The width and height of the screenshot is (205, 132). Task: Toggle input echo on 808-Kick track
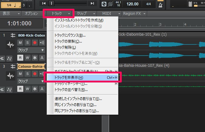click(42, 43)
